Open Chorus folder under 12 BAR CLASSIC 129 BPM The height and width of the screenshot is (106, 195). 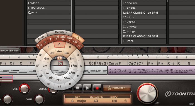(x=144, y=27)
